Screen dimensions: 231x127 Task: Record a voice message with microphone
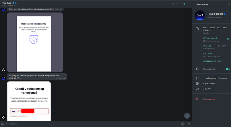point(189,124)
